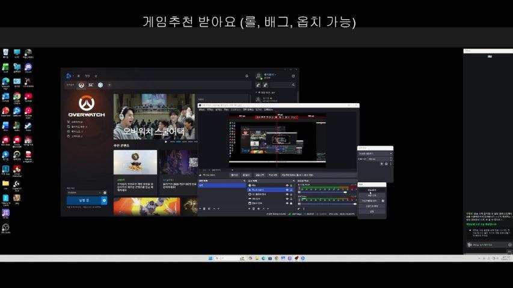Unlock the 윈도우 캡쳐 source
This screenshot has height=288, width=513.
coord(291,203)
